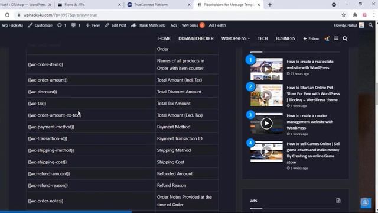Click the 'Total Discount Amount' description cell
The image size is (378, 213).
[x=187, y=92]
